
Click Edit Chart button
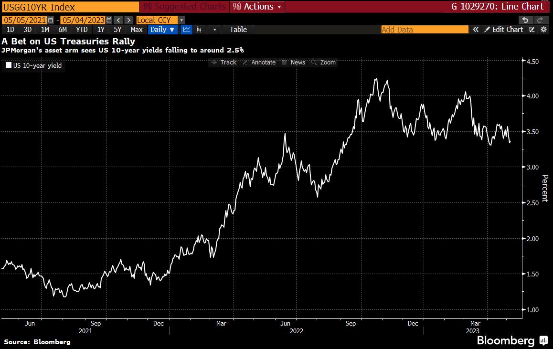pos(504,30)
